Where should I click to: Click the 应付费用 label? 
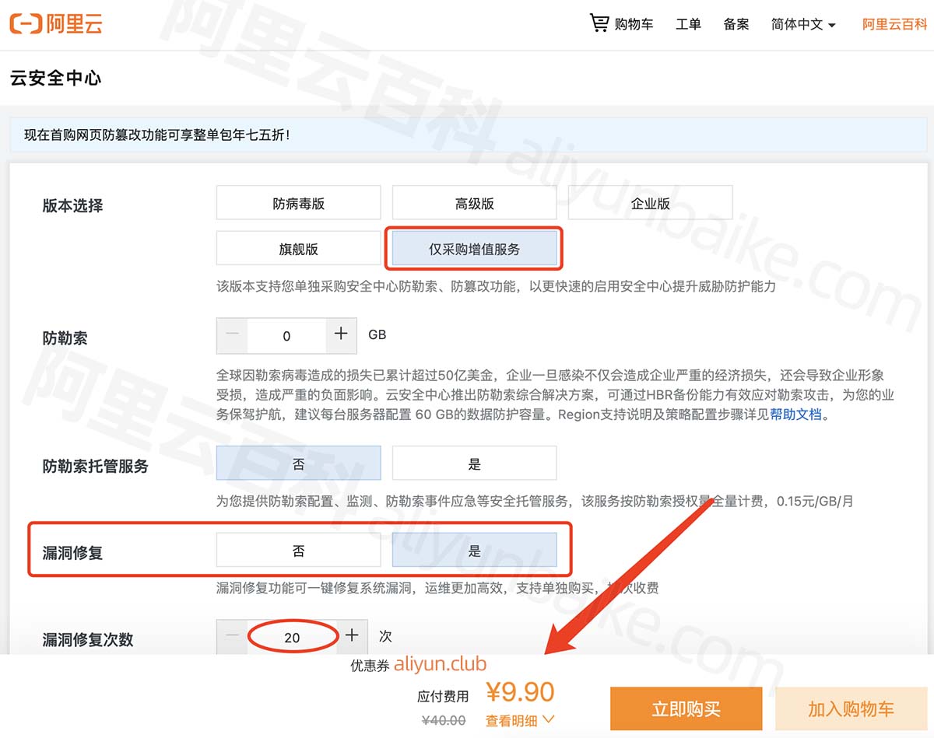444,696
